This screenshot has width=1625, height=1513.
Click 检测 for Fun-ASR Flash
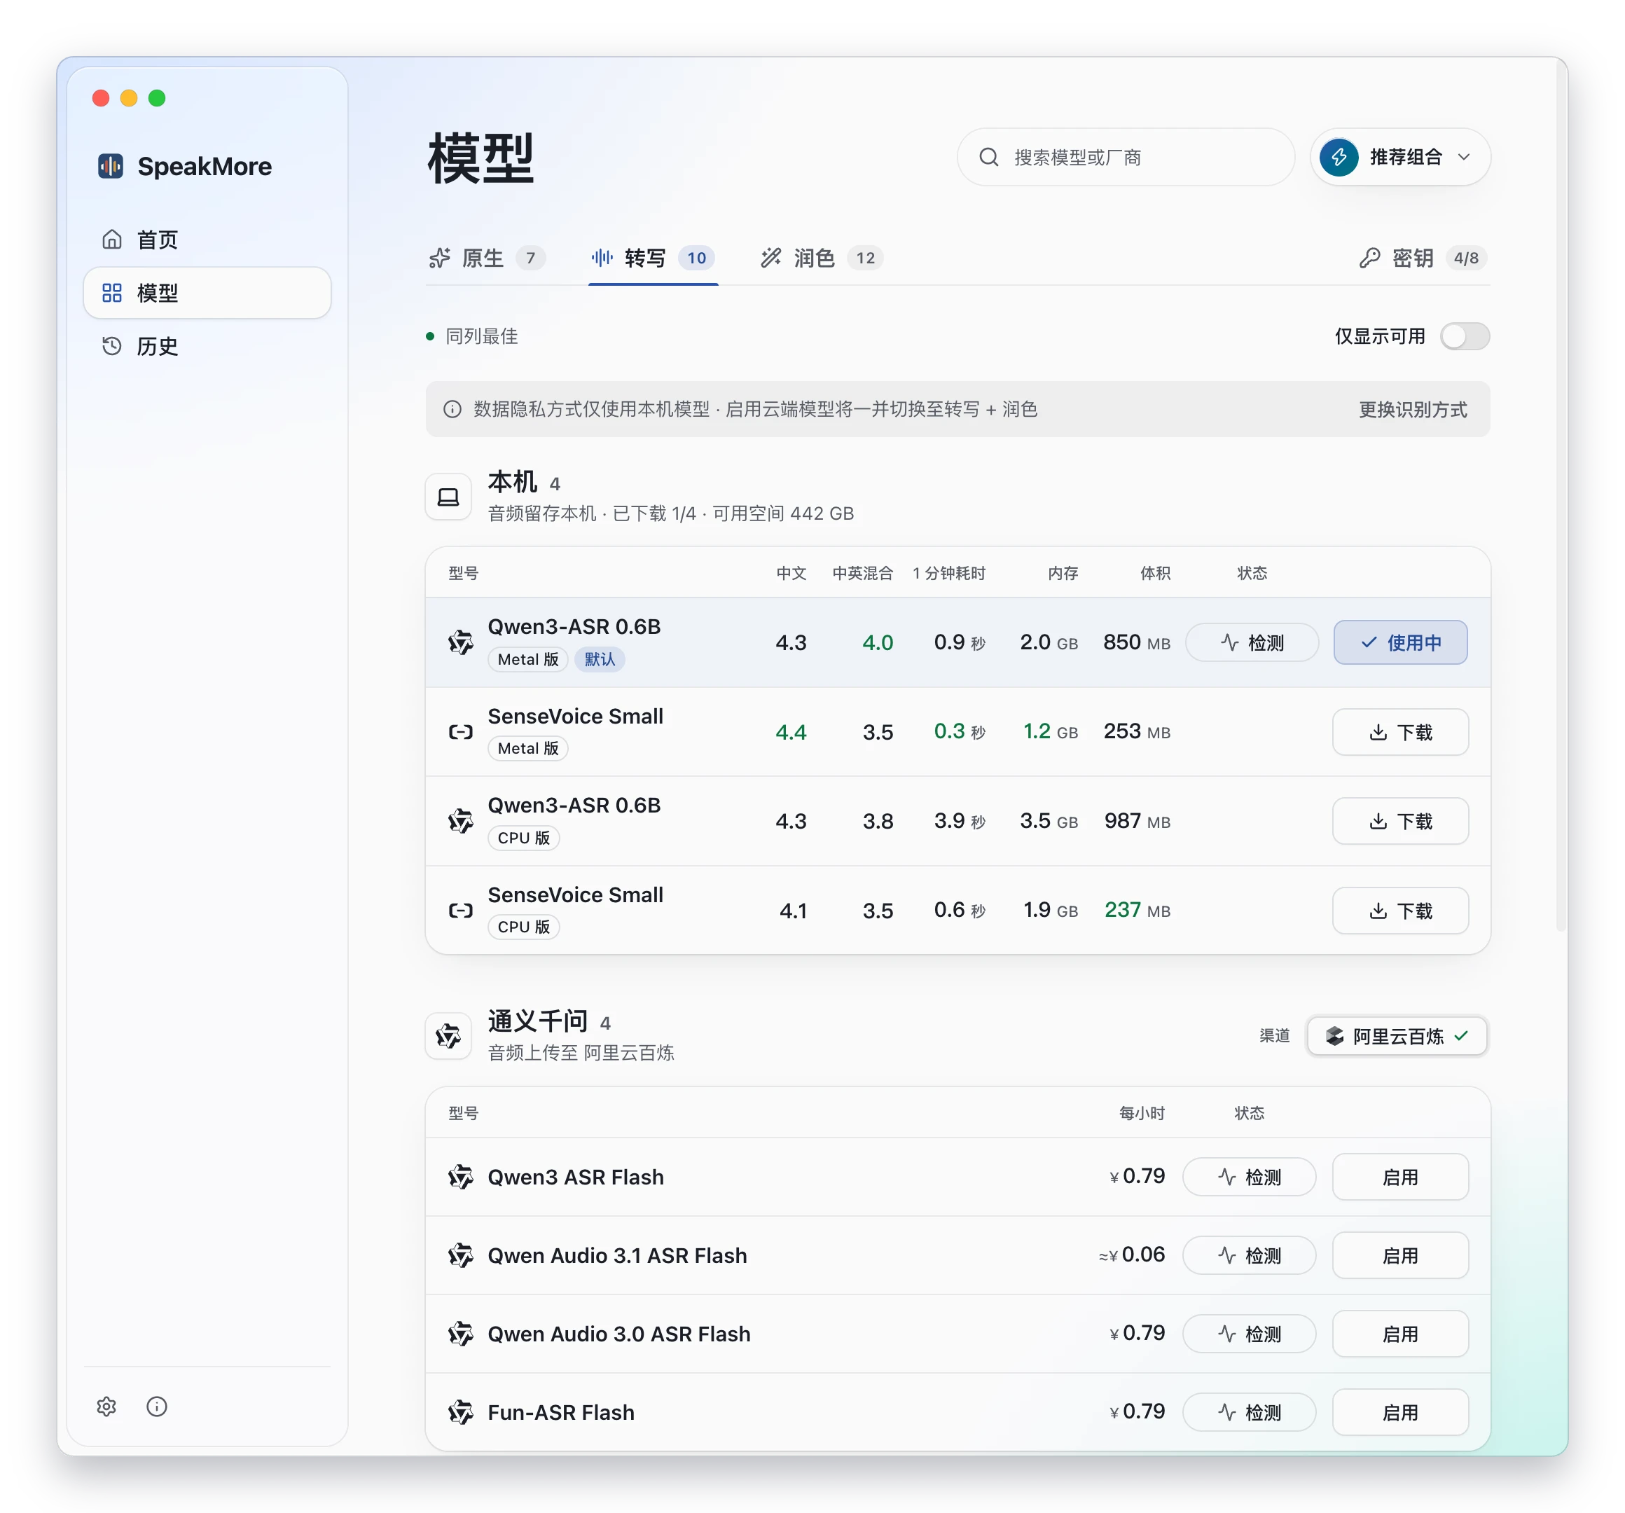click(1249, 1411)
